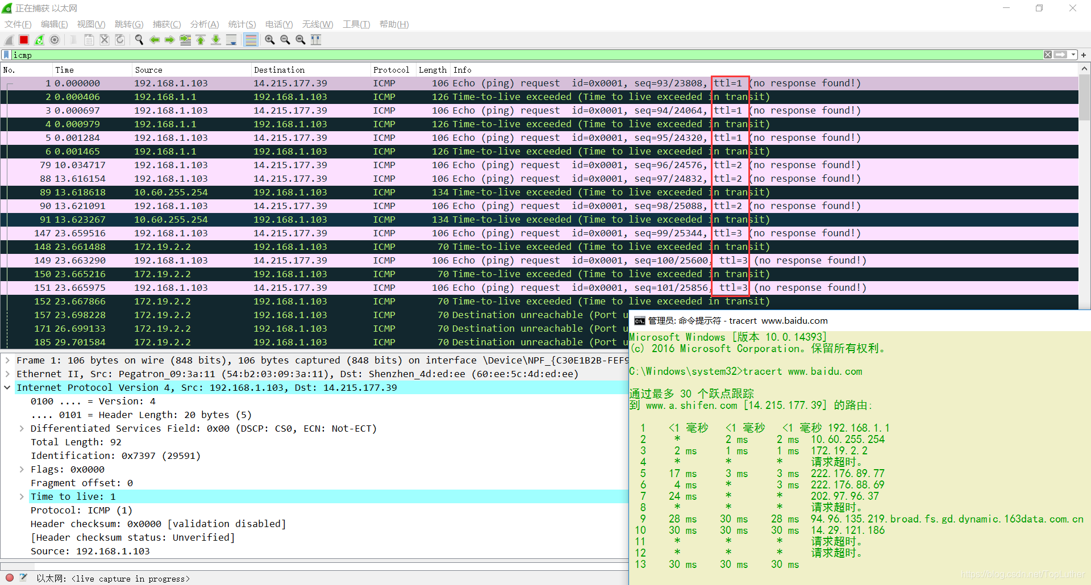Open capture options gear icon
Viewport: 1091px width, 585px height.
(x=55, y=40)
